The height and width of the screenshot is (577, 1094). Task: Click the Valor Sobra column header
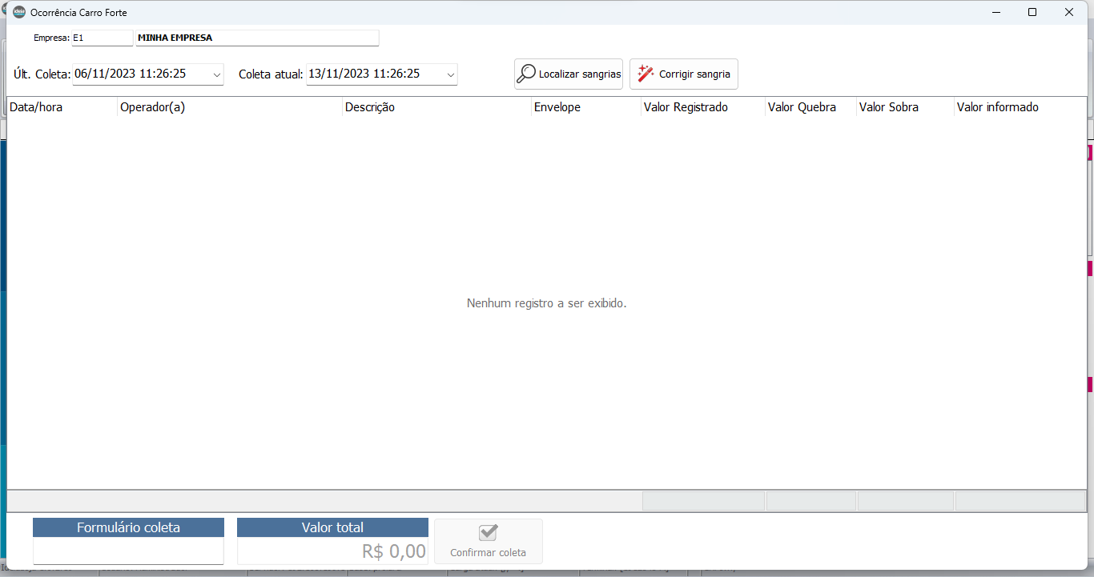(904, 107)
